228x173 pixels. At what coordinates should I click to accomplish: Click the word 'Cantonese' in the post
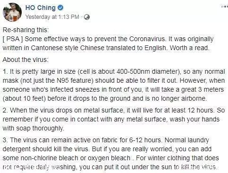(x=47, y=48)
